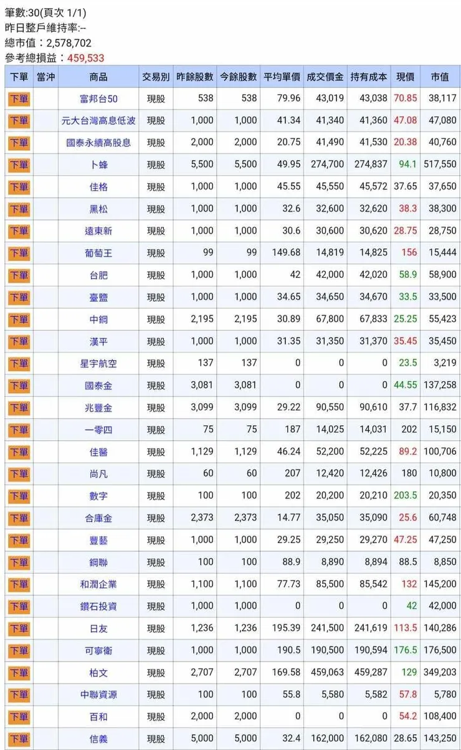Click 下單 button for 星宇航空

(19, 364)
